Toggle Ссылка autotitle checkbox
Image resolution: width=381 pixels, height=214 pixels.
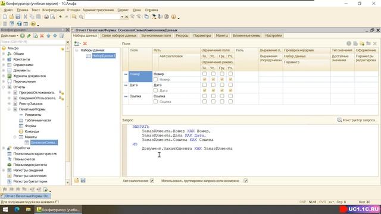155,102
